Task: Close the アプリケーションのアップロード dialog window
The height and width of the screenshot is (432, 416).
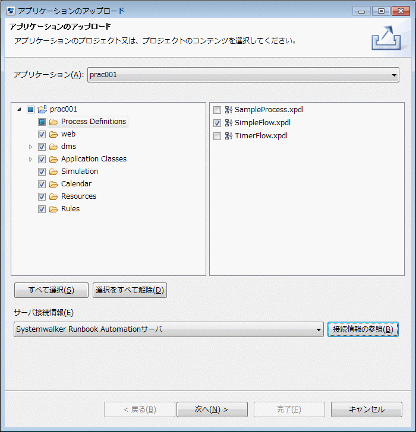Action: click(401, 11)
